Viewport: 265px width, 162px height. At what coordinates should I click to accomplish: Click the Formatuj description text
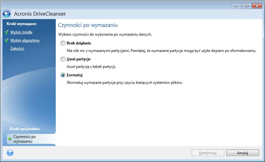click(125, 83)
